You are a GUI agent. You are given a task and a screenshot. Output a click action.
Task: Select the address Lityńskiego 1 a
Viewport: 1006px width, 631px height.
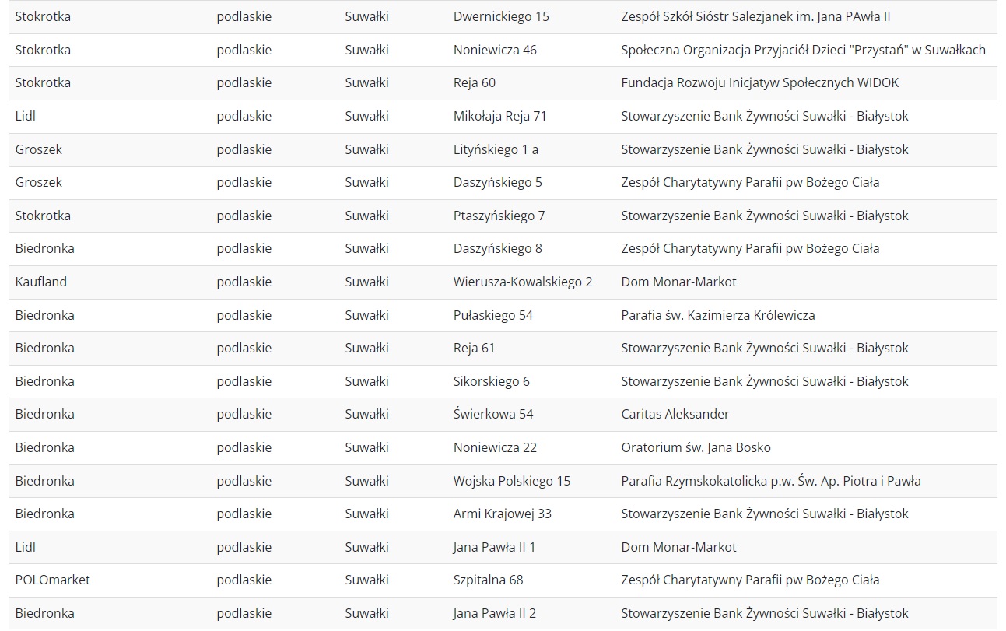(x=496, y=149)
